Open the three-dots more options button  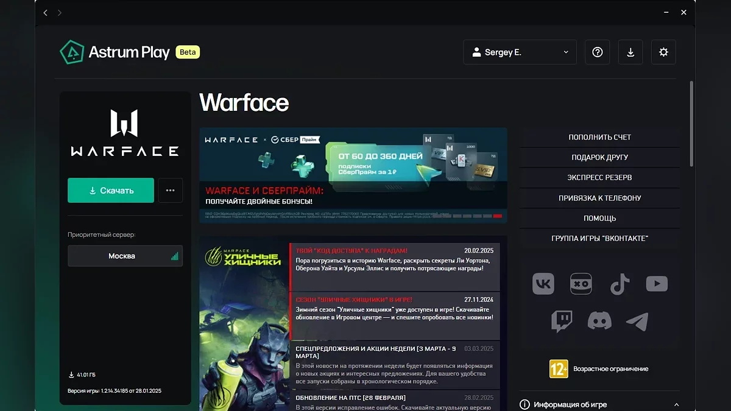click(x=171, y=191)
